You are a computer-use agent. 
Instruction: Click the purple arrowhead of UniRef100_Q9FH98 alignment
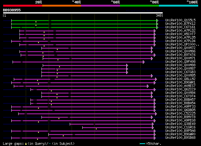point(144,62)
